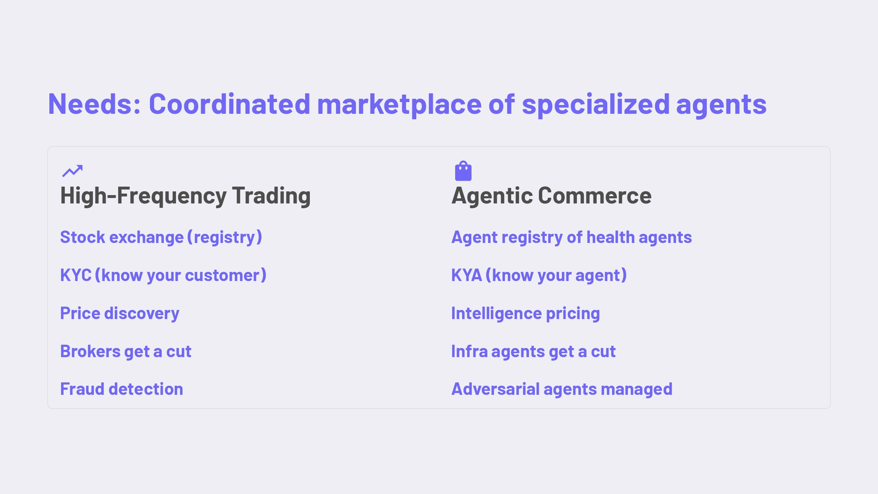Click Adversarial agents managed text
The image size is (878, 494).
(x=562, y=389)
